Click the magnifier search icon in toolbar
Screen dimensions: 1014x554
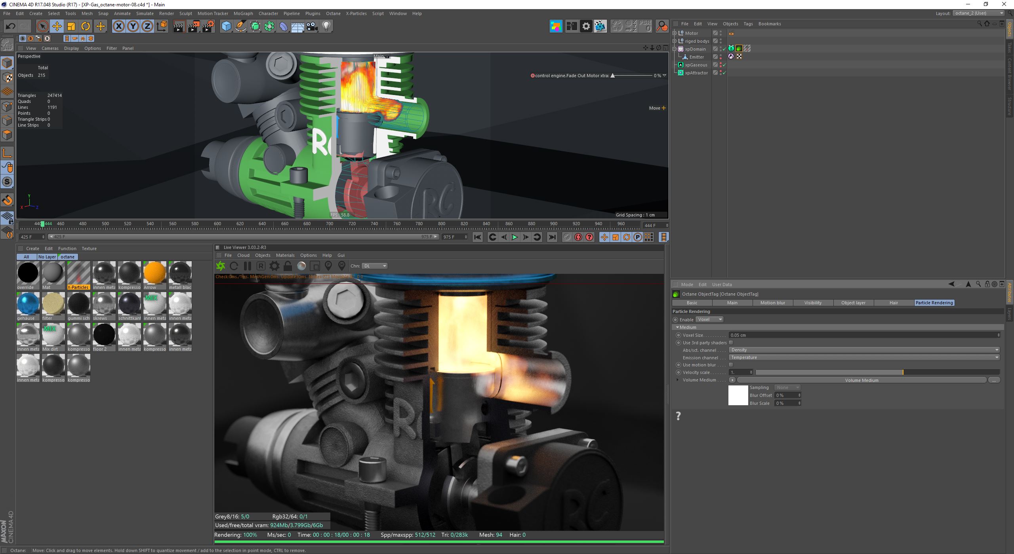coord(662,27)
